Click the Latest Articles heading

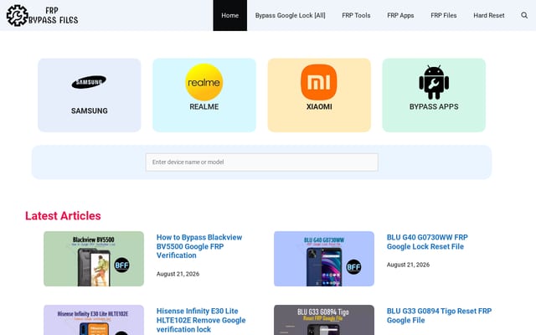click(x=63, y=216)
